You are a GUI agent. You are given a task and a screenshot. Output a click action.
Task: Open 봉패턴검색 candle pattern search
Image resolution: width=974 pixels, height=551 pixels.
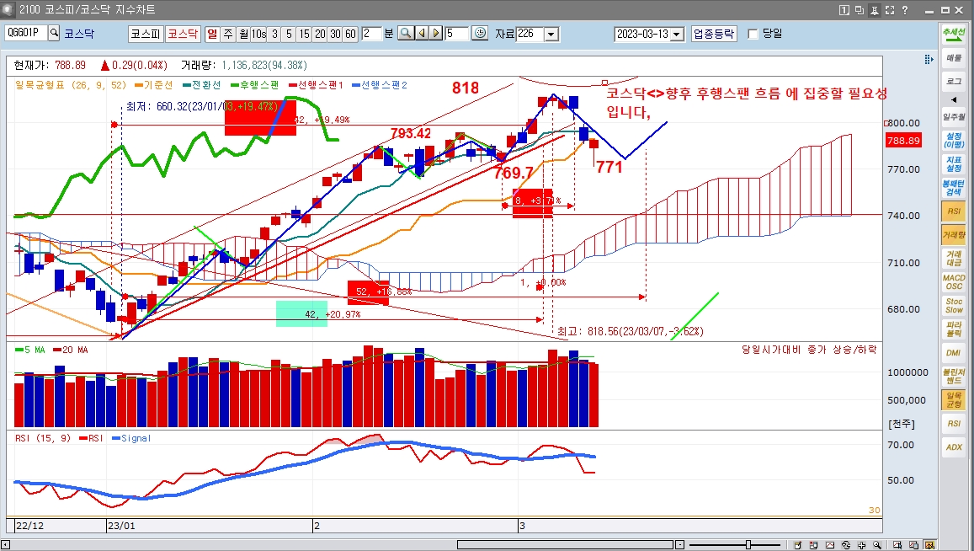[954, 188]
